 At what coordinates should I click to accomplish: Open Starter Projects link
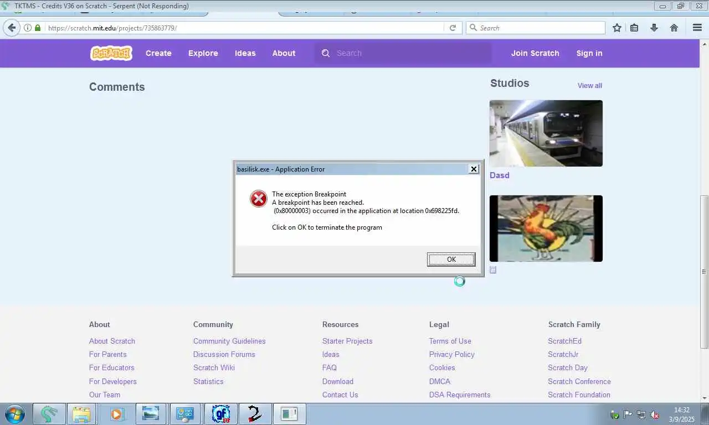(x=347, y=341)
